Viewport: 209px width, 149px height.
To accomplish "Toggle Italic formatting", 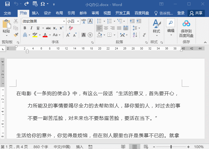I will pyautogui.click(x=31, y=28).
